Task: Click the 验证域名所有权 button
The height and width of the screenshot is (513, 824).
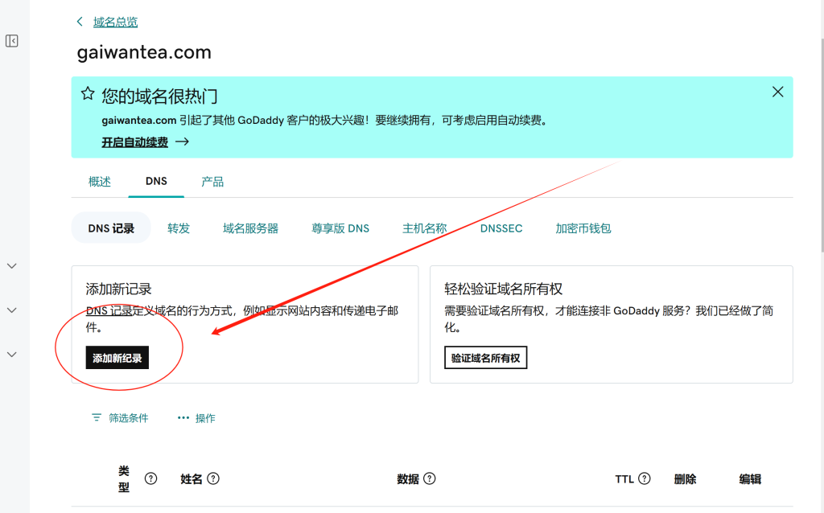Action: pos(486,357)
